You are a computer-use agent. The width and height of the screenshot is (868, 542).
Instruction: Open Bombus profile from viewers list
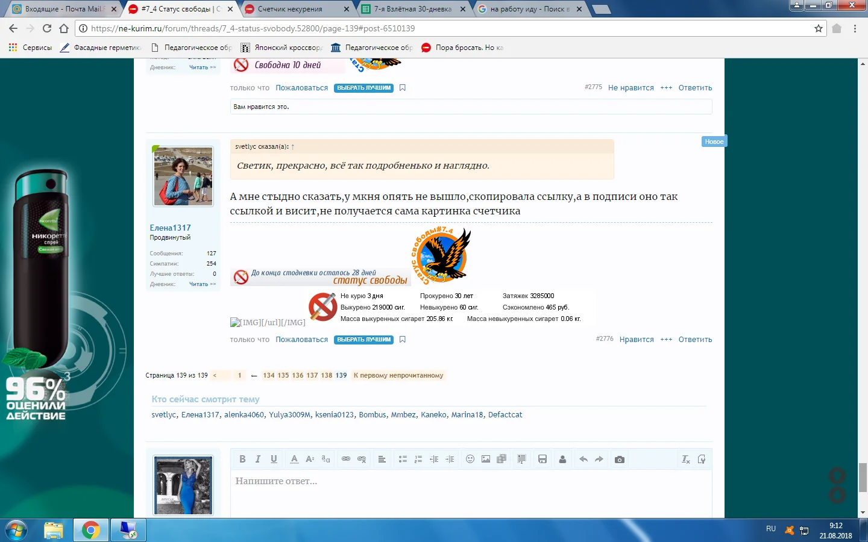click(x=373, y=415)
